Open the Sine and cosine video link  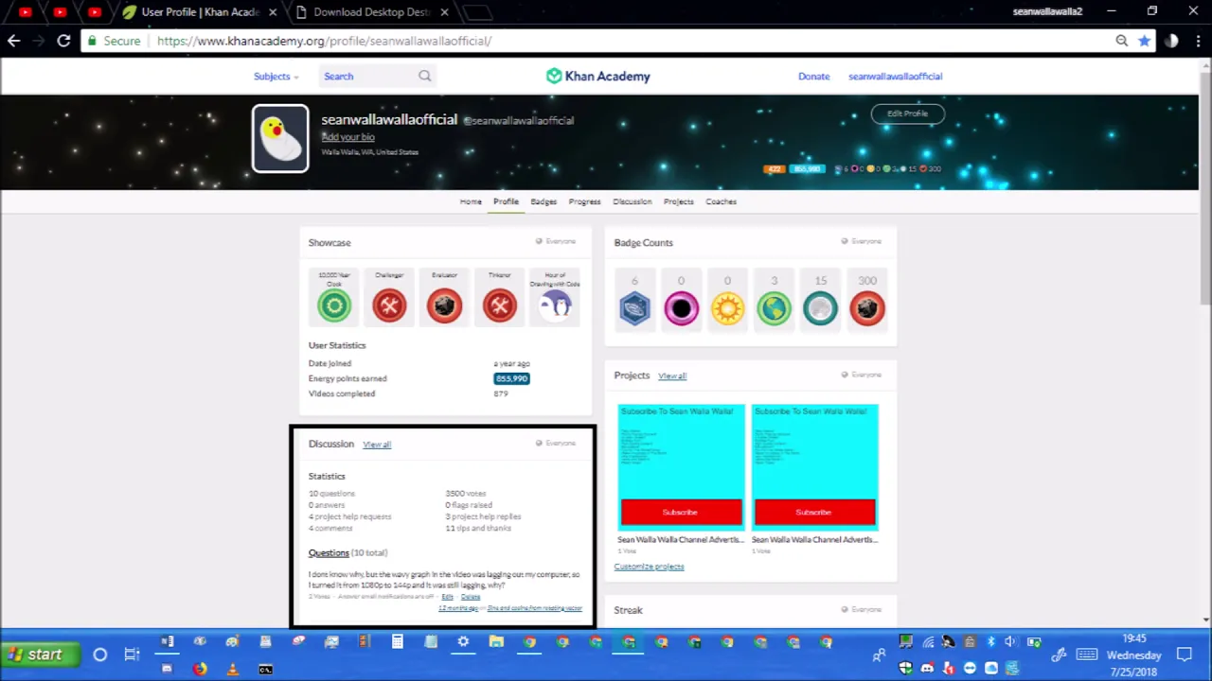534,608
